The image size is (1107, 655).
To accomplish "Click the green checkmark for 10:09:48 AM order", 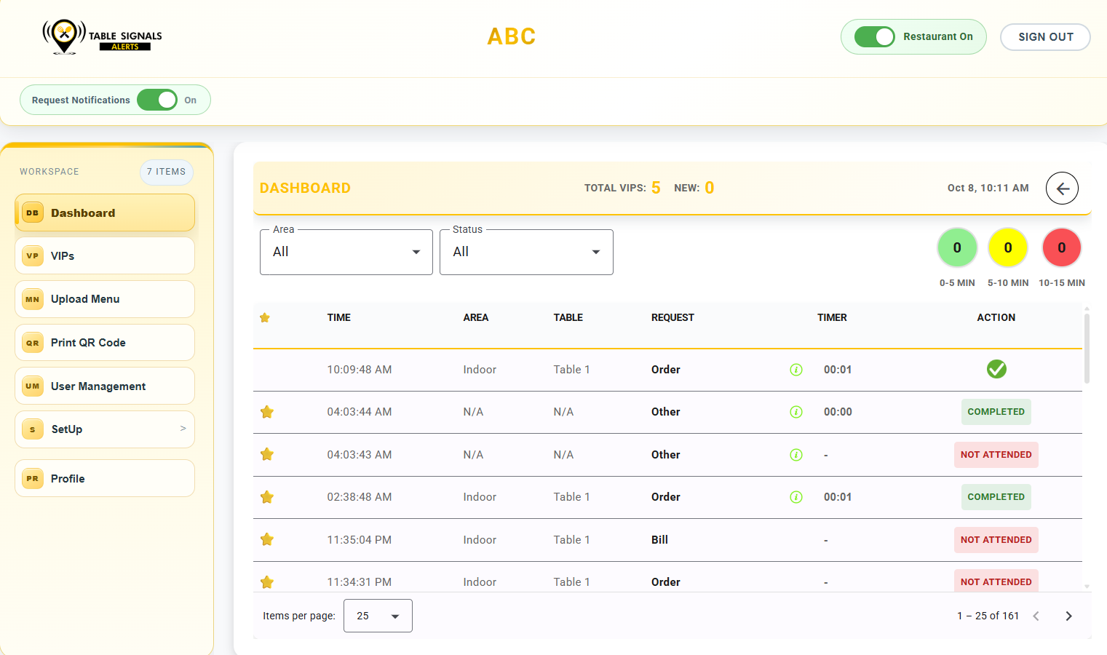I will (996, 370).
